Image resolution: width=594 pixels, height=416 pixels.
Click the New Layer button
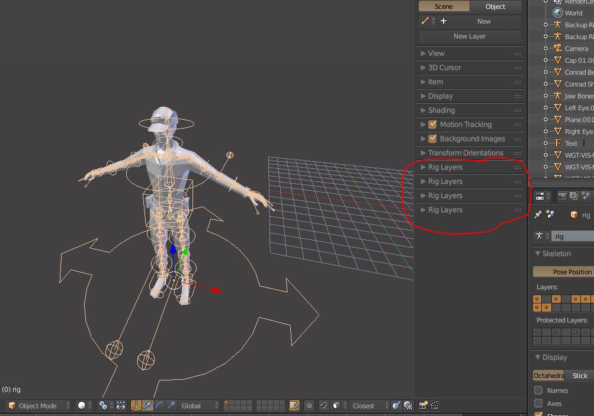[x=469, y=36]
